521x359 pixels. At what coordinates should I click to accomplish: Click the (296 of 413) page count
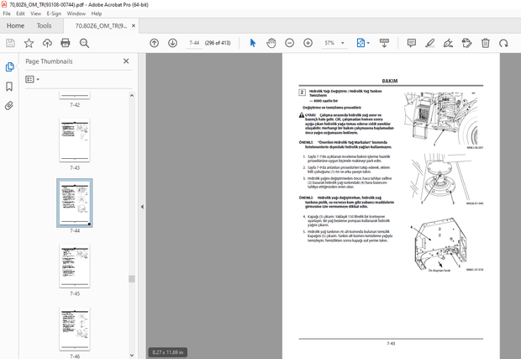tap(218, 43)
